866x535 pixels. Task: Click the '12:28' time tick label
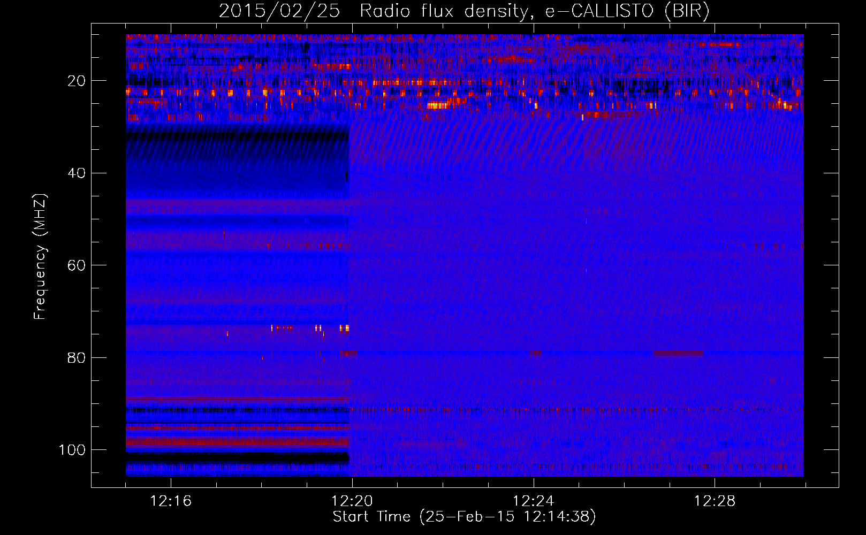715,501
